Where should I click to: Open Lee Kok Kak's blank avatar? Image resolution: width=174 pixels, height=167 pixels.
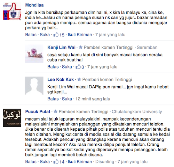34,86
